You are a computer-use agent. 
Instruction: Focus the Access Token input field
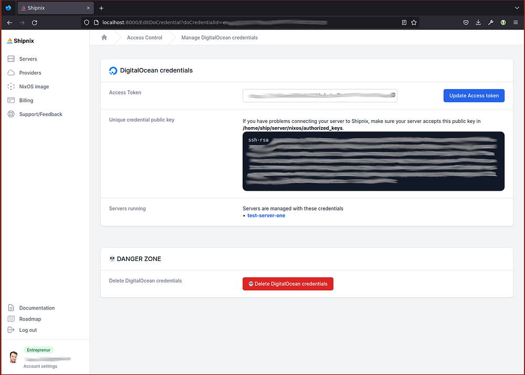pos(320,96)
